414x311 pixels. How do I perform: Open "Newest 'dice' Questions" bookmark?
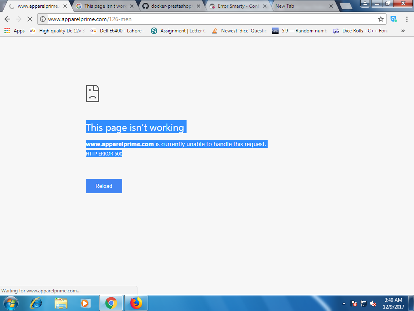(x=239, y=31)
